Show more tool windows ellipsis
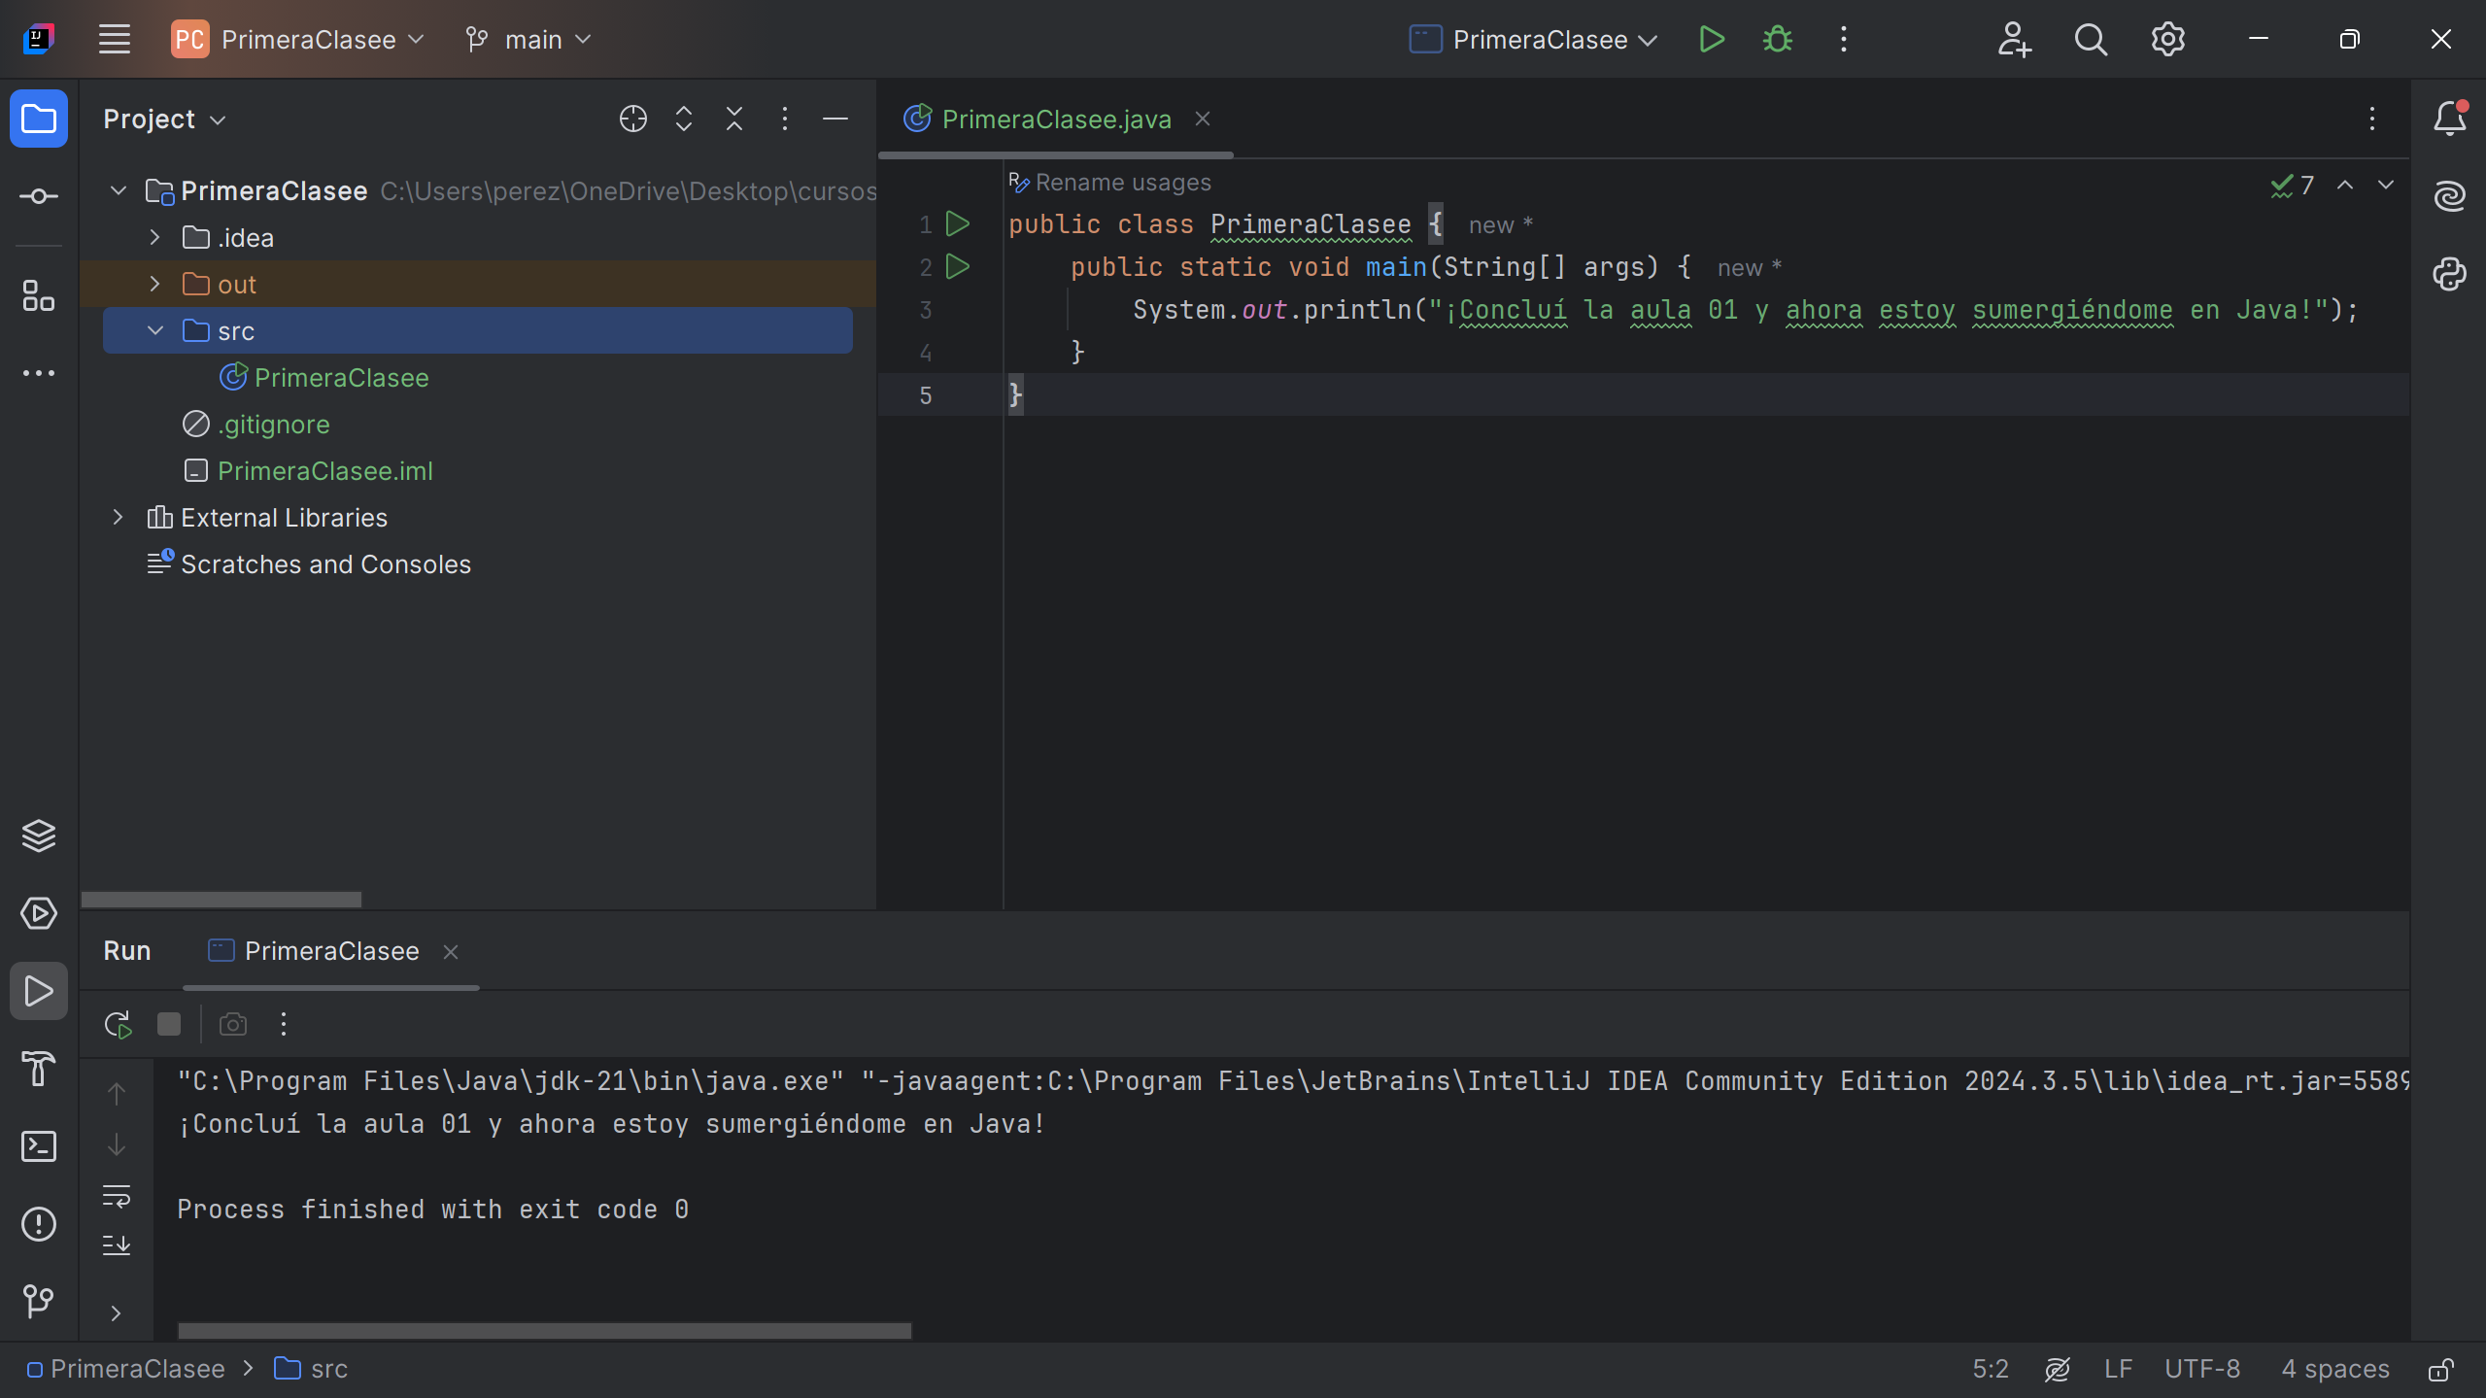This screenshot has width=2486, height=1398. point(39,373)
